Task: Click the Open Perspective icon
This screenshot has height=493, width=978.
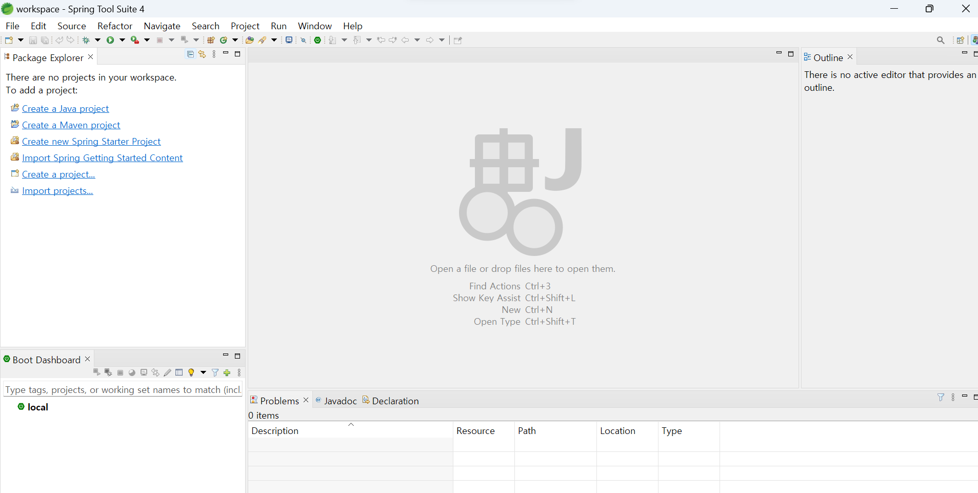Action: click(960, 40)
